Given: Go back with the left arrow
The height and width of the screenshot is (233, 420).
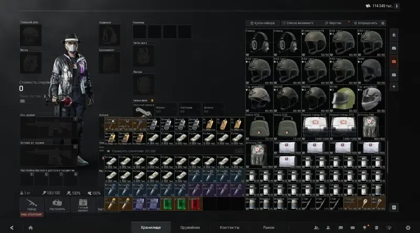Looking at the screenshot, I should pos(12,228).
